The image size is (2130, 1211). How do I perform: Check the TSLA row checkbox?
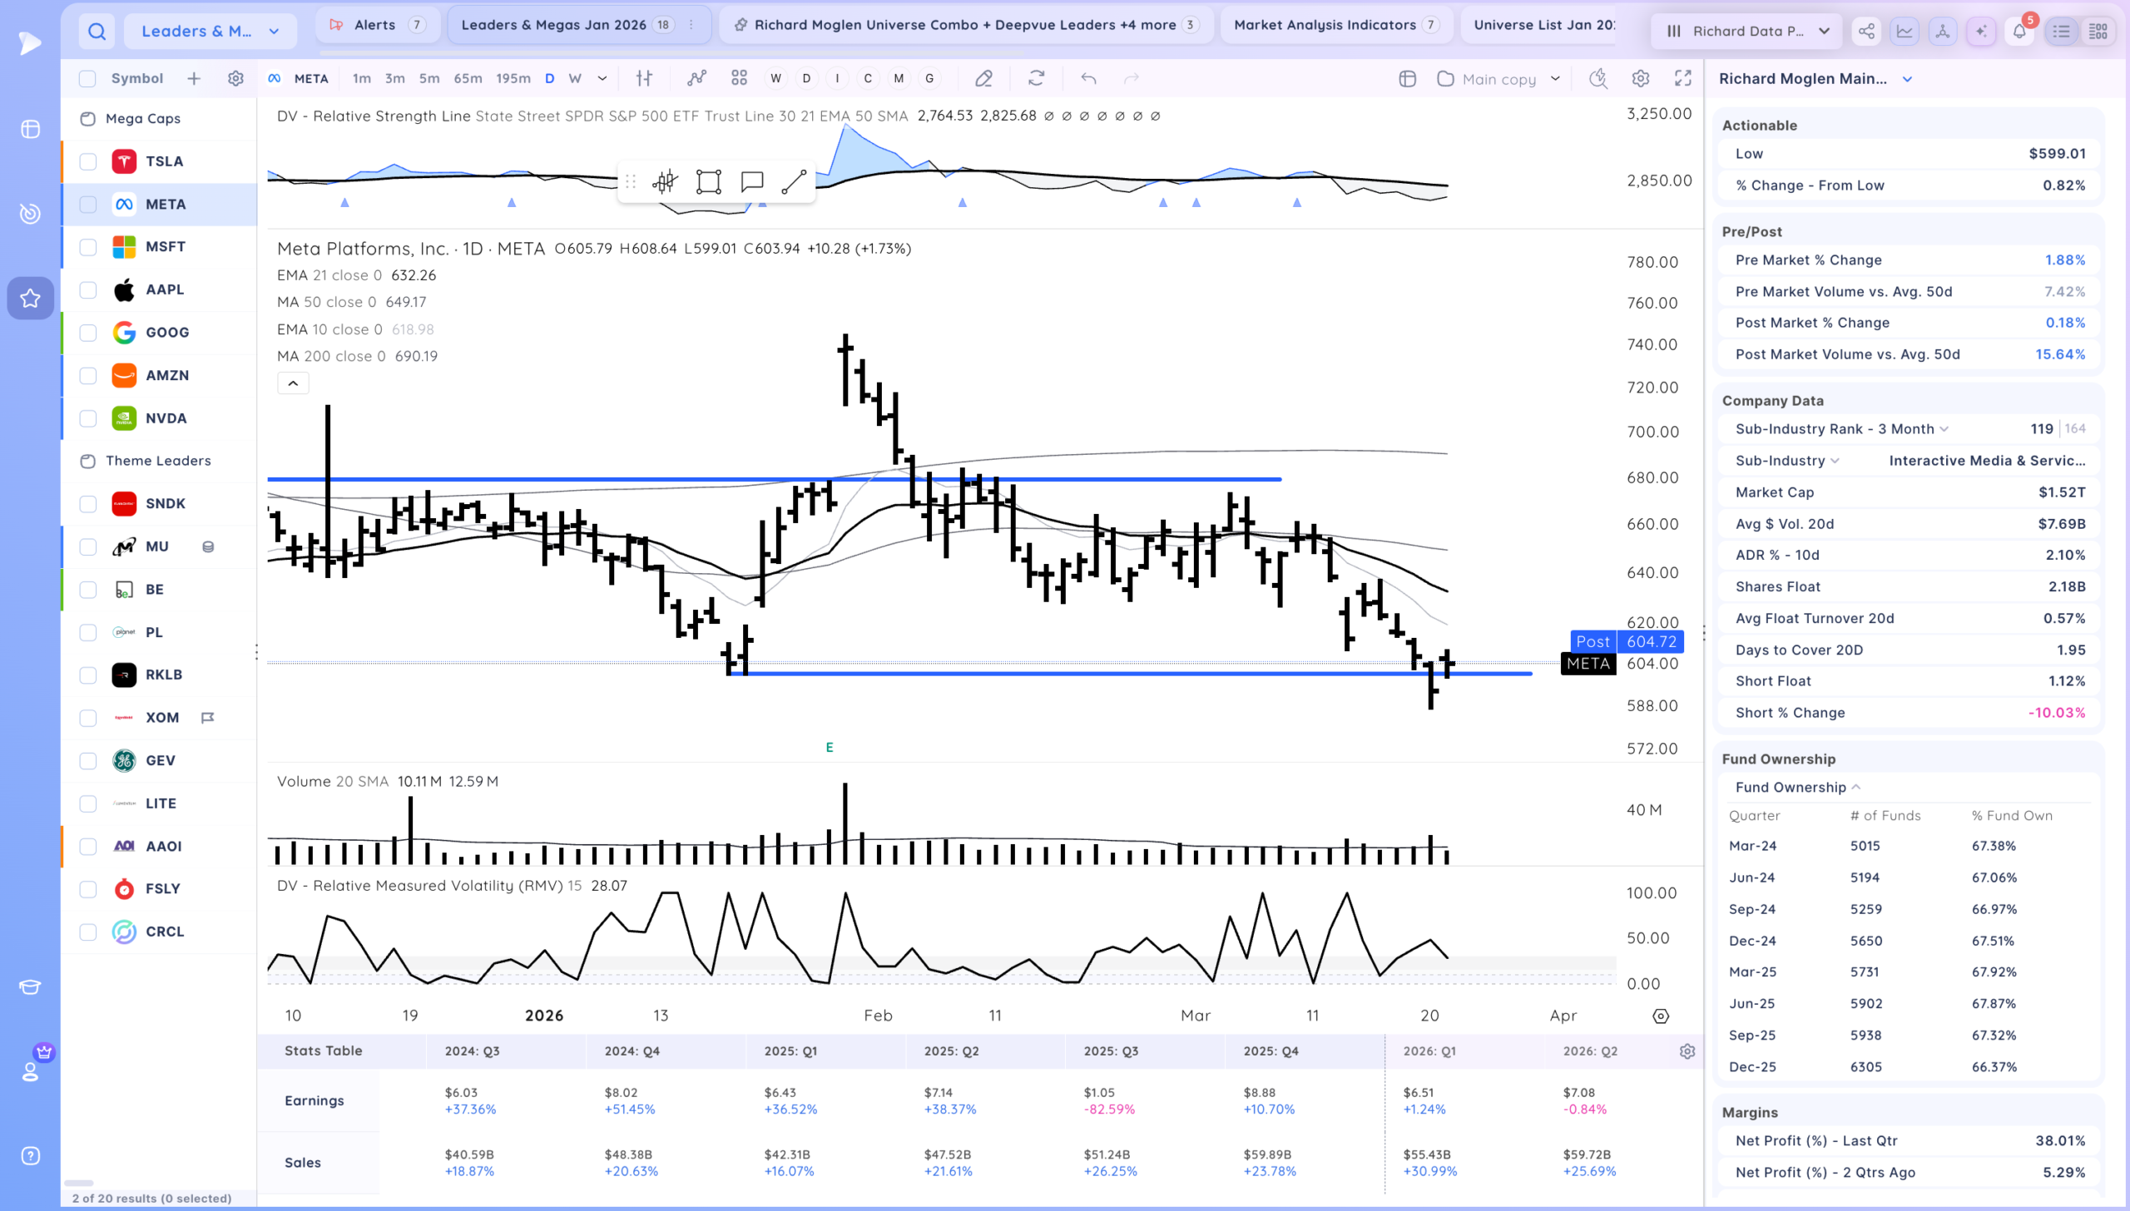point(88,161)
